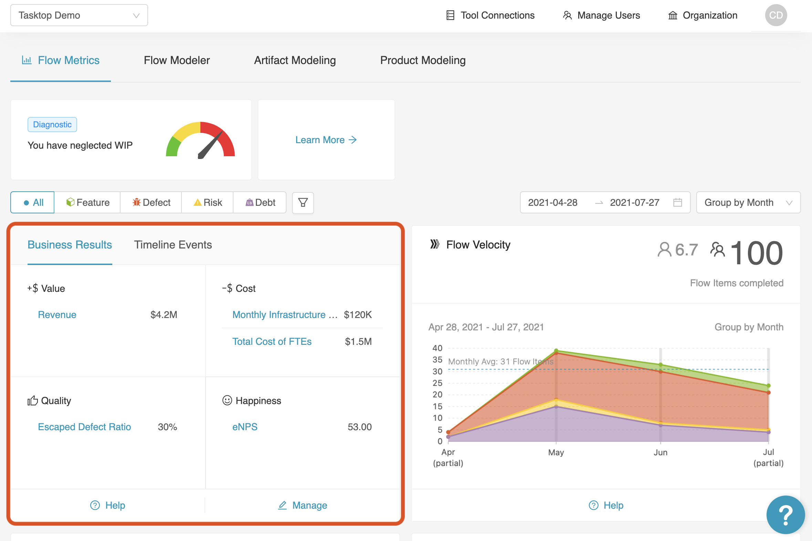Click the +$ Value heading icon
Screen dimensions: 812x541
click(x=32, y=288)
